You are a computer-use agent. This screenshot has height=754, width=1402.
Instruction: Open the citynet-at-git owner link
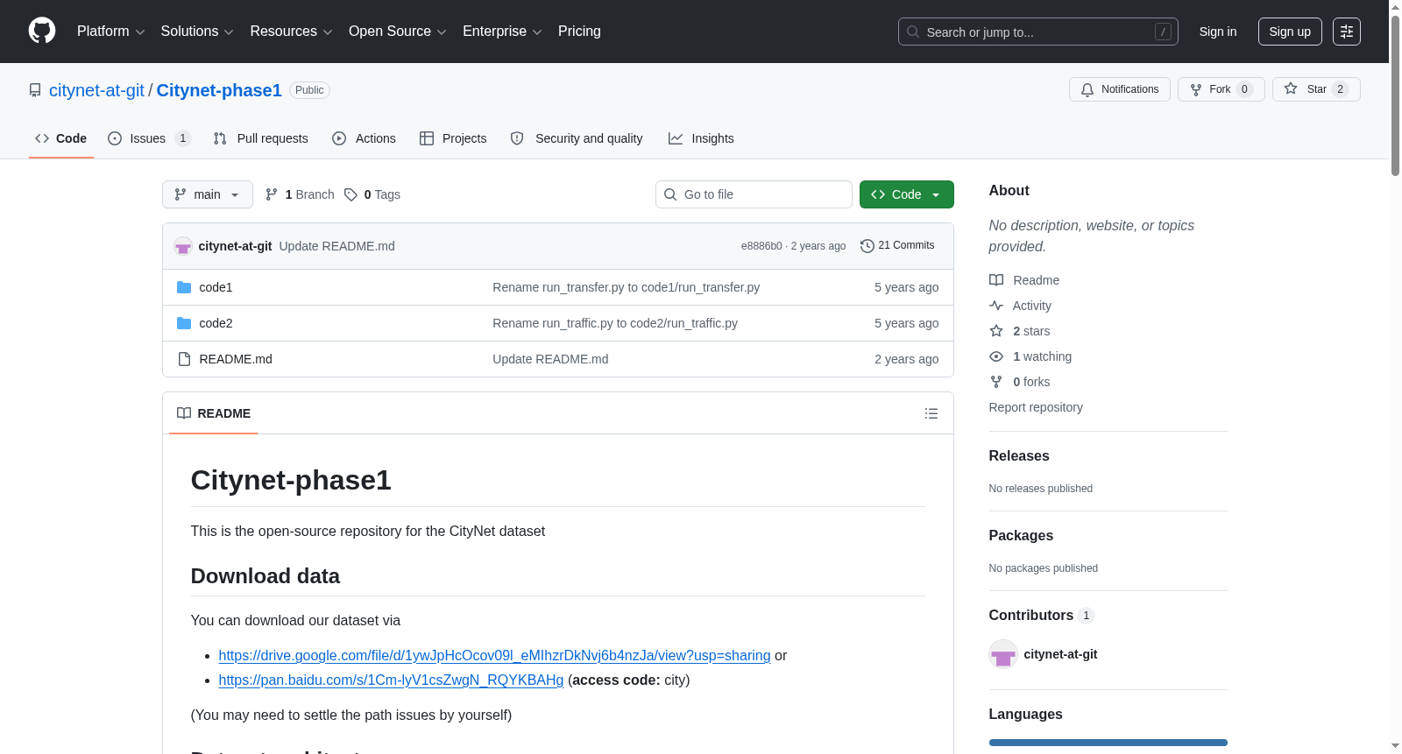96,90
